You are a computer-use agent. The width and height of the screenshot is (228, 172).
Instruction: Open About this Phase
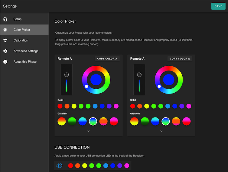(x=24, y=62)
